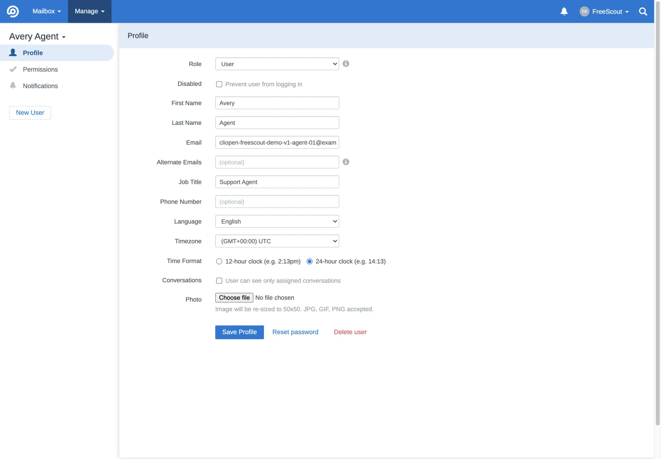Focus the Email field
This screenshot has height=459, width=661.
tap(277, 143)
